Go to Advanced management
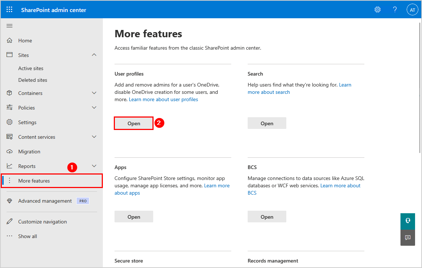Screen dimensions: 422x268 coord(45,201)
